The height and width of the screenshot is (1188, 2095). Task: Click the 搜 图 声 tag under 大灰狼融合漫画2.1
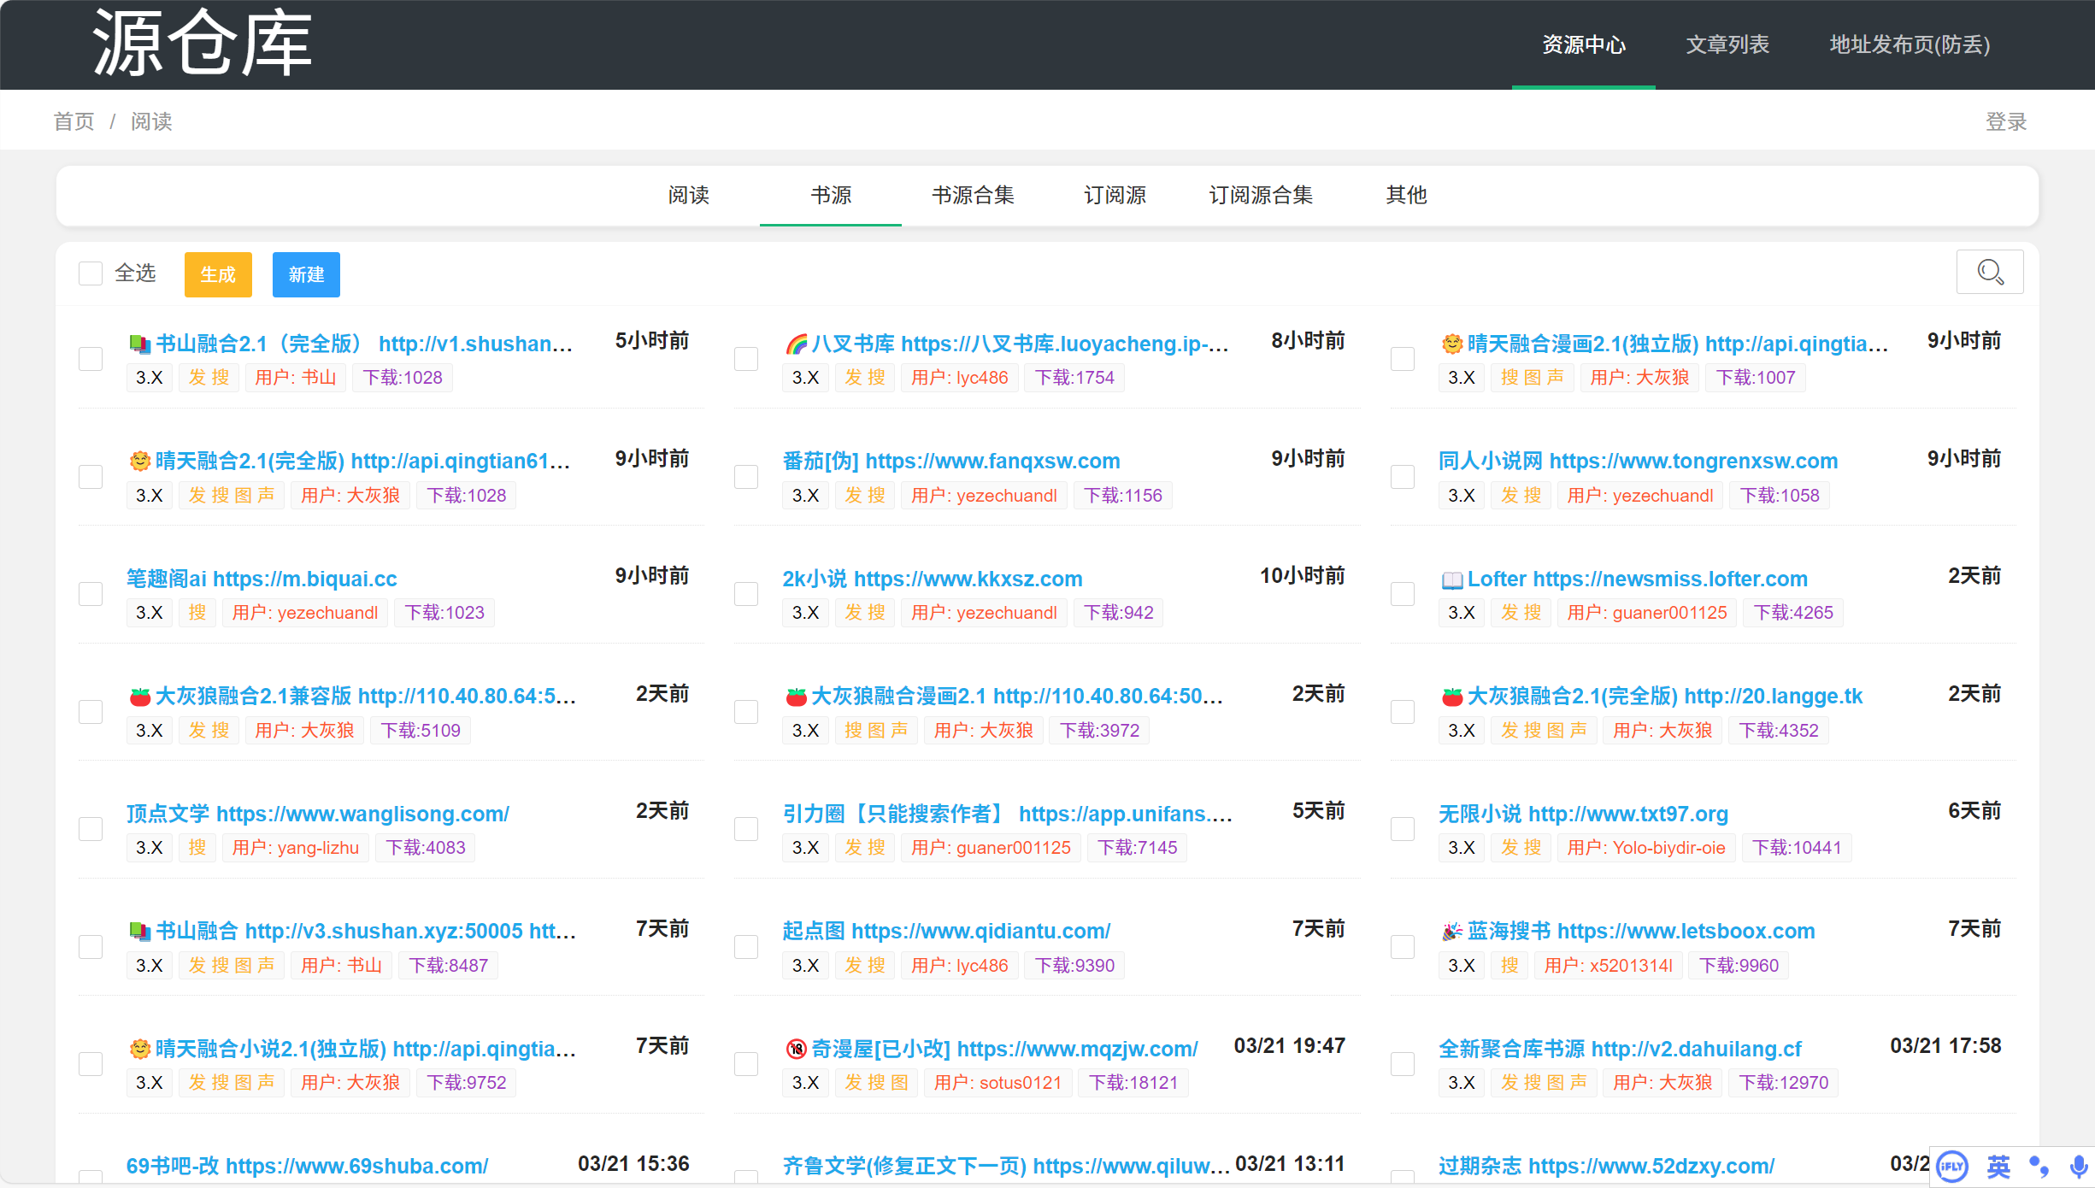tap(876, 731)
